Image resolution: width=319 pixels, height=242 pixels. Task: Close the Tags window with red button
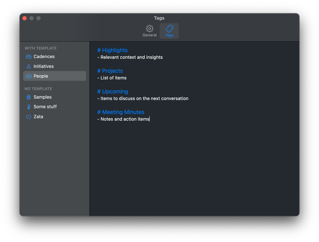pos(24,18)
